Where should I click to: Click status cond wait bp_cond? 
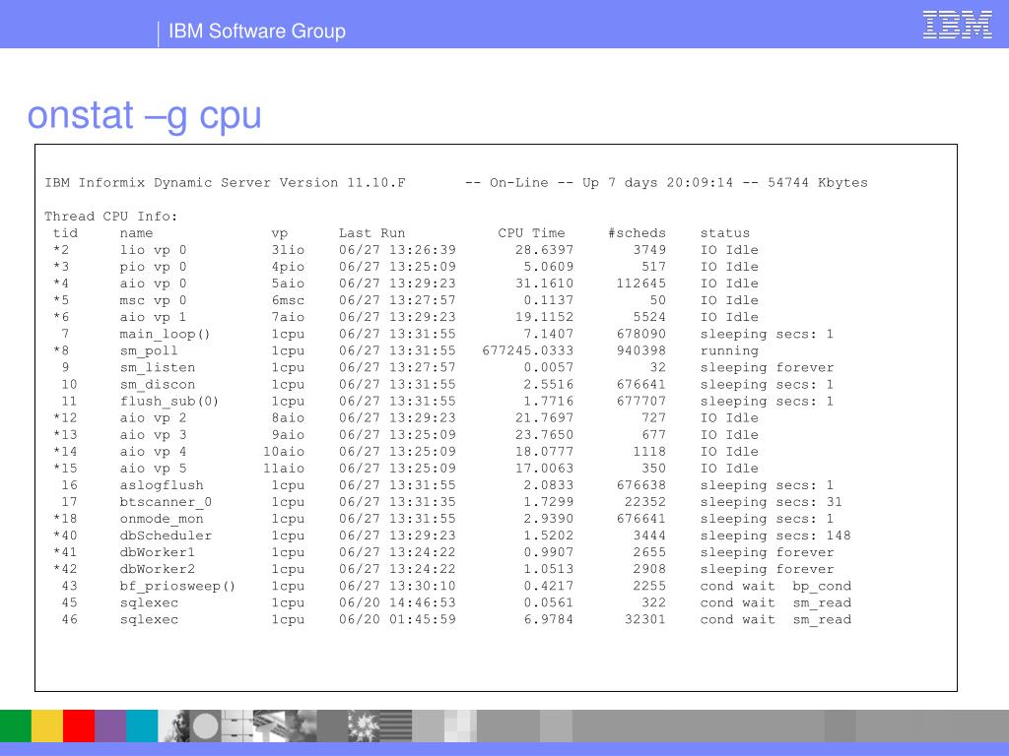pos(775,587)
